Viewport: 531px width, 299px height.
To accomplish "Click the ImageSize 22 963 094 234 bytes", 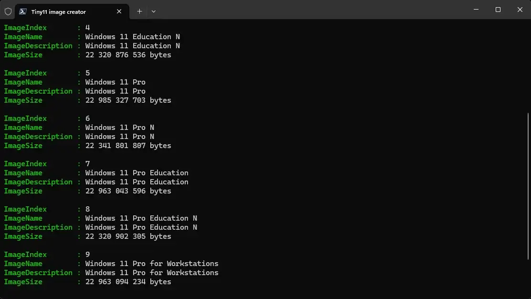I will click(x=128, y=282).
